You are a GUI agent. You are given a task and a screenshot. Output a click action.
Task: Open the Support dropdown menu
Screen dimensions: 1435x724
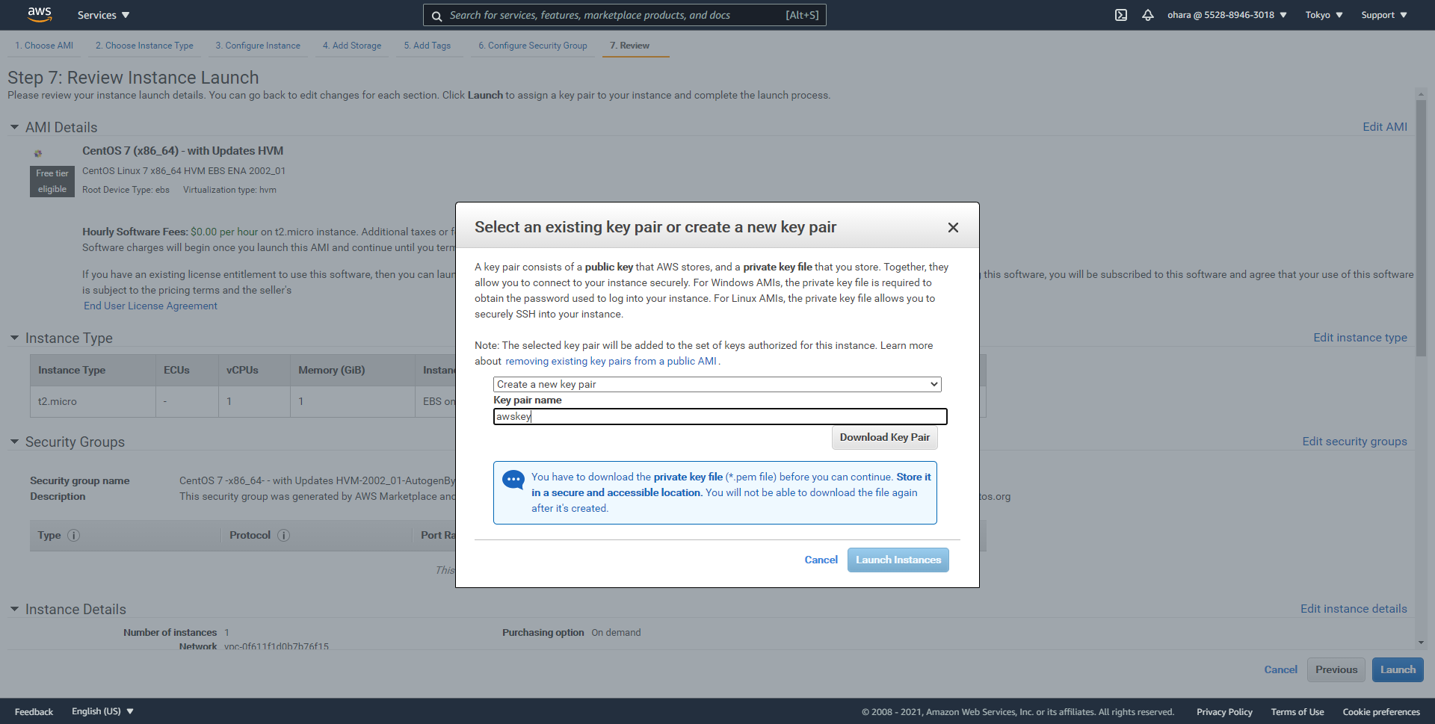(1384, 15)
